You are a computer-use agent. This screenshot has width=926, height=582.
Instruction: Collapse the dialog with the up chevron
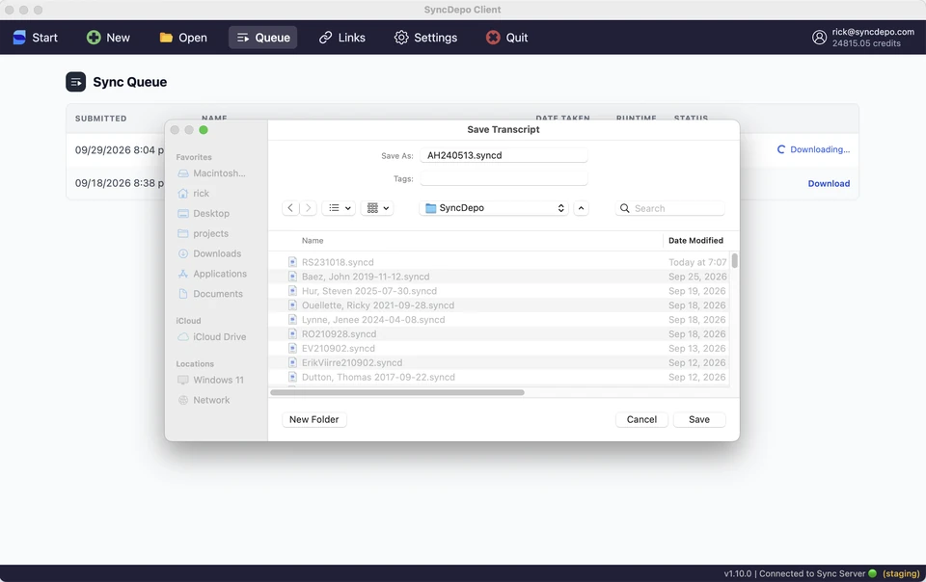coord(581,208)
